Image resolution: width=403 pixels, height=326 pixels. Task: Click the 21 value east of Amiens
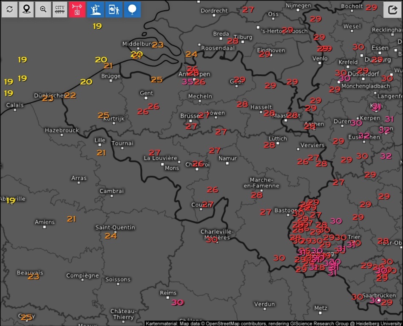coord(71,219)
